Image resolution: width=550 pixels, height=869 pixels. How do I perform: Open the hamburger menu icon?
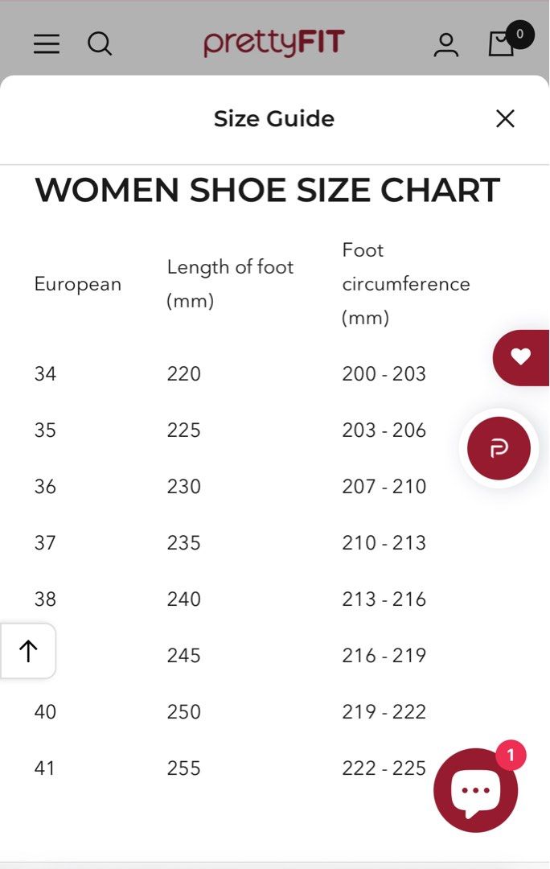(x=47, y=43)
